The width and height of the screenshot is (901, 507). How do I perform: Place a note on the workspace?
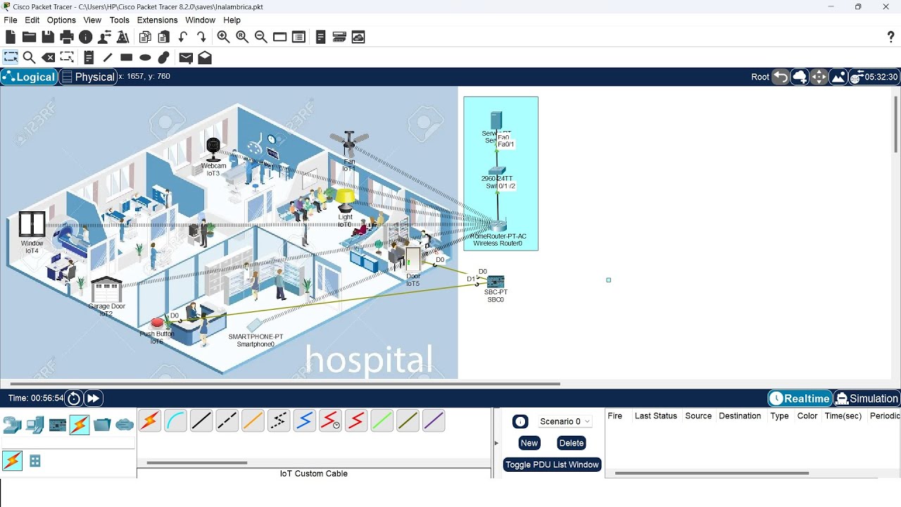[x=89, y=58]
